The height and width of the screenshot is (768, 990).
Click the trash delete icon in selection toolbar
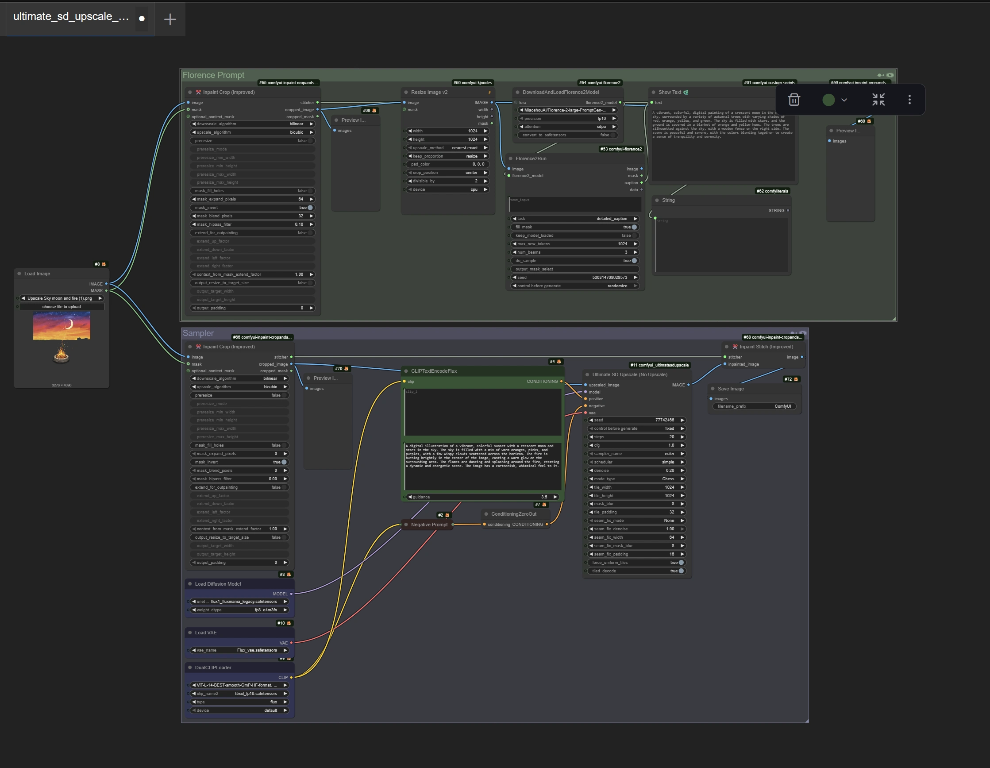pyautogui.click(x=794, y=100)
